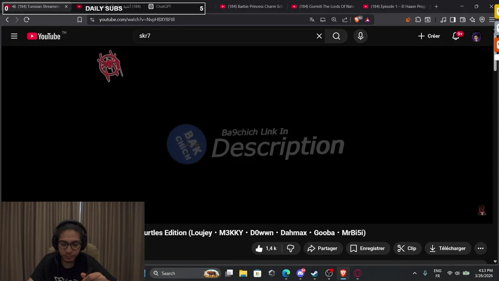View site information in address bar
The image size is (499, 281).
click(x=92, y=20)
